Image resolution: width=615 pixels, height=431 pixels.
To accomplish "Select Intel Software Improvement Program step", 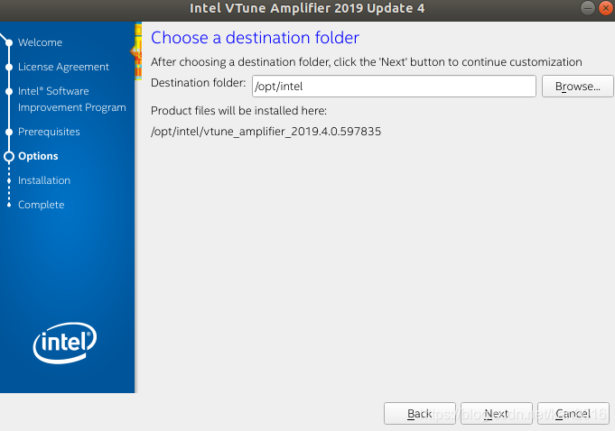I will point(71,99).
